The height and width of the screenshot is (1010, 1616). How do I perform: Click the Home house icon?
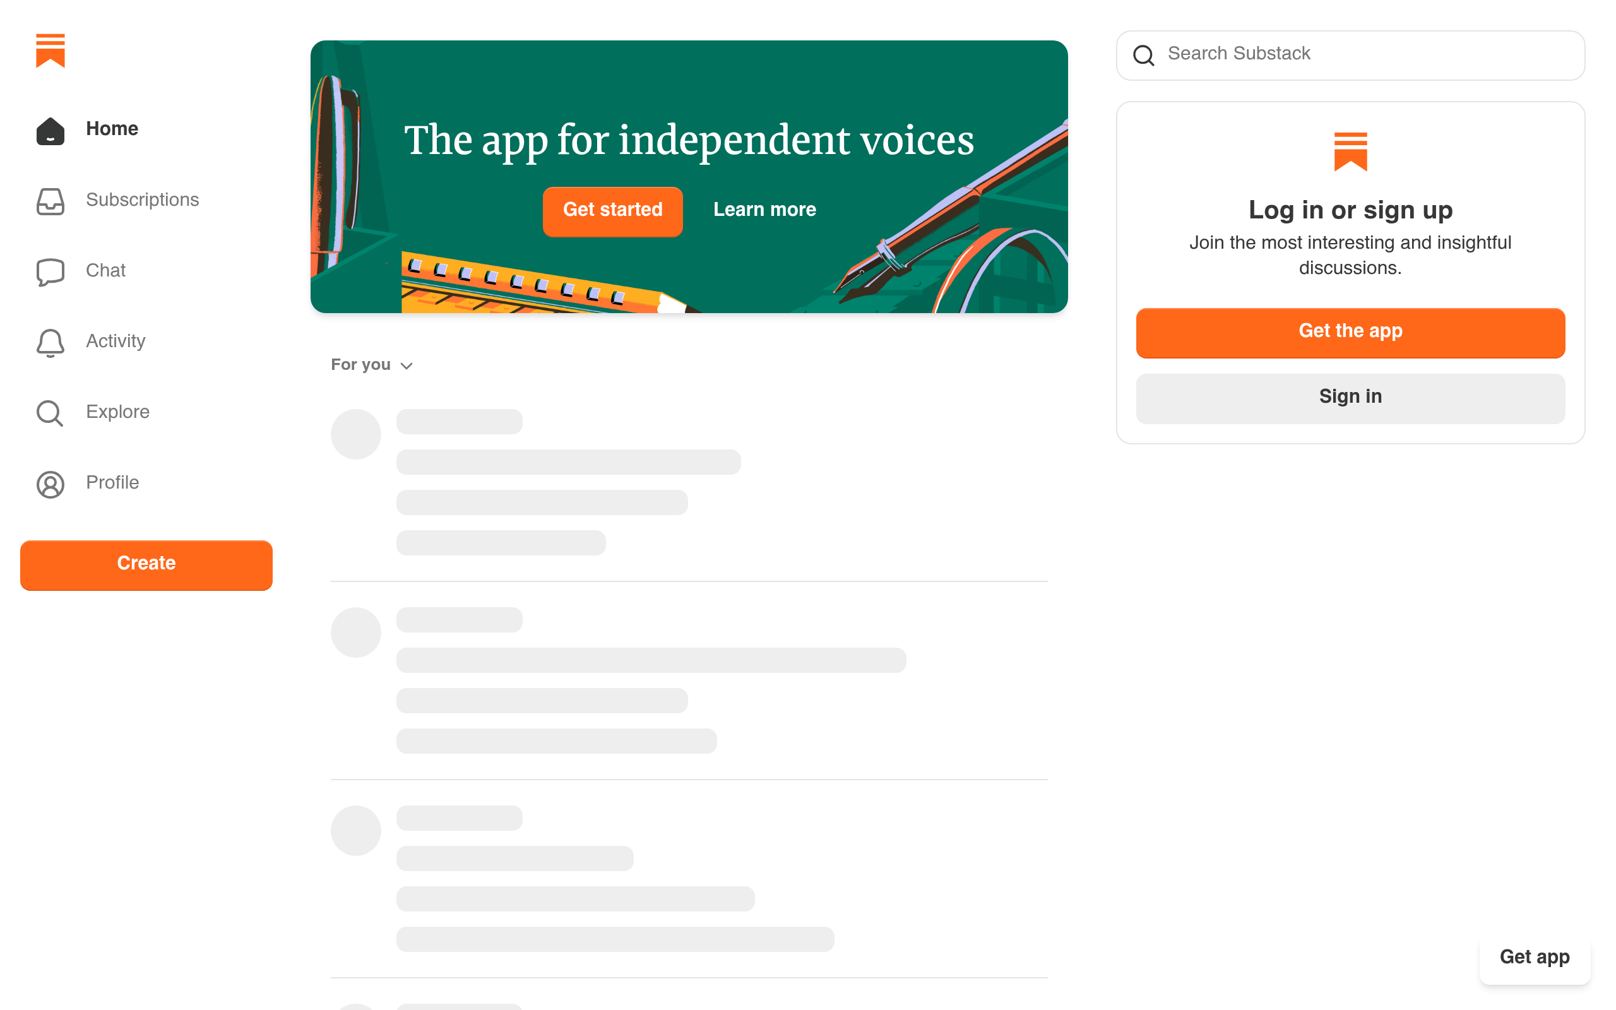click(50, 129)
